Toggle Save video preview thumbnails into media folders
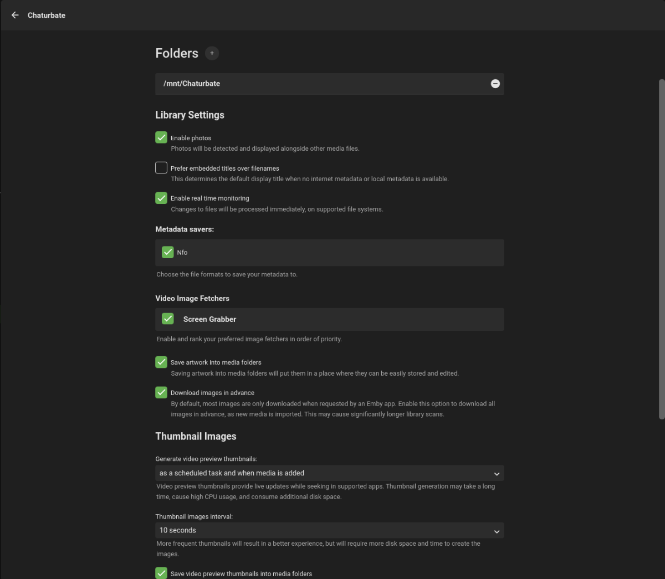The image size is (665, 579). click(161, 573)
